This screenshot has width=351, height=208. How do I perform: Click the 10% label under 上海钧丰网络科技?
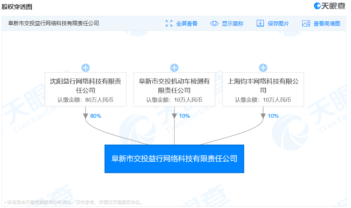click(x=273, y=116)
